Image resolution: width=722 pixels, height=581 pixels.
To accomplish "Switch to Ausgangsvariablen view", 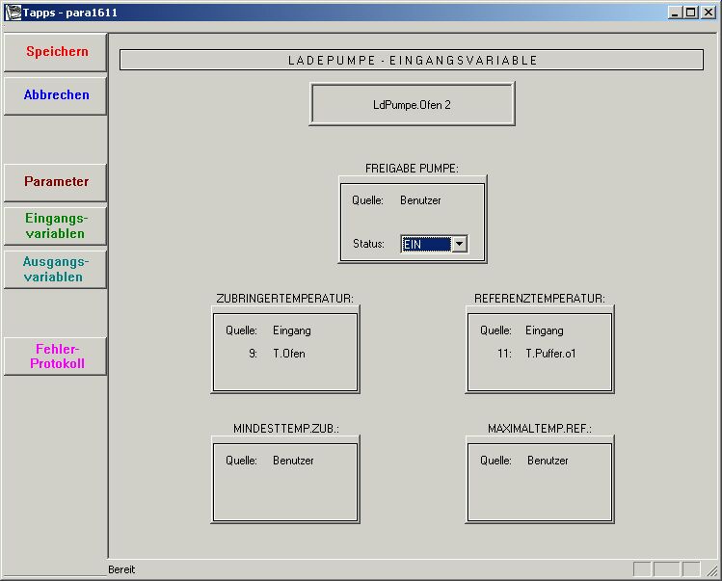I will pos(56,269).
